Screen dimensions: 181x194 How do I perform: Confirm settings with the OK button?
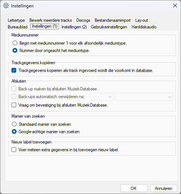tap(134, 188)
